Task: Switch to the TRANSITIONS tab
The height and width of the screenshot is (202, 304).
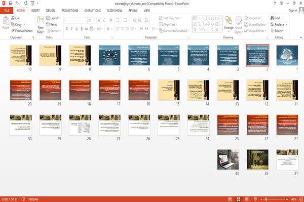Action: point(70,11)
